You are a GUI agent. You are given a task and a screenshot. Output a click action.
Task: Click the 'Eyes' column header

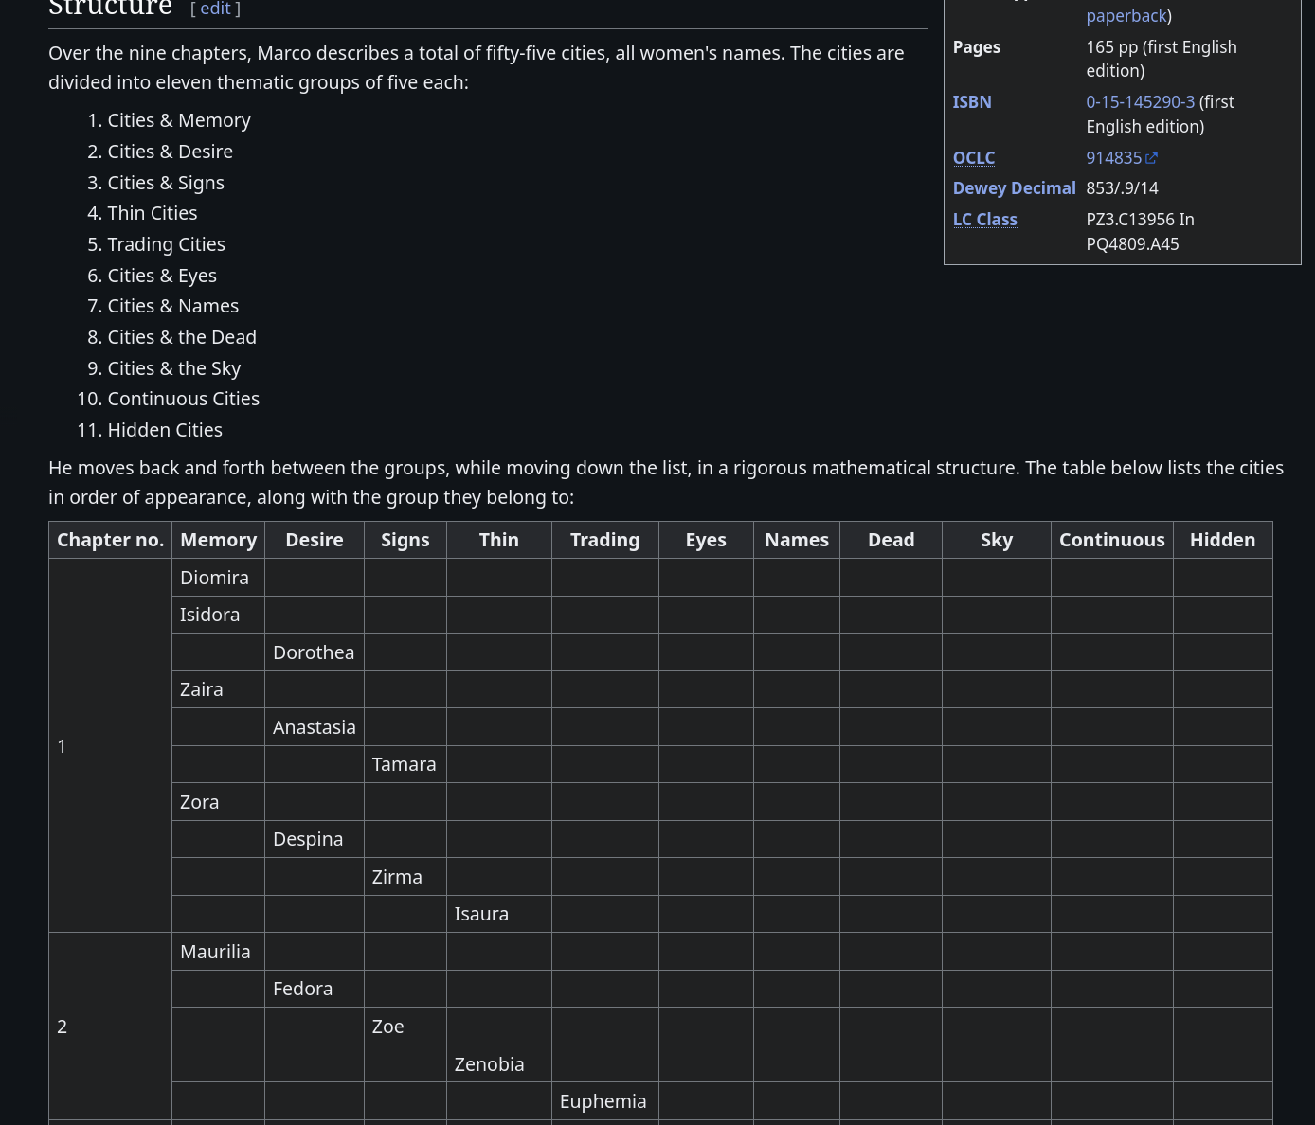(x=707, y=540)
